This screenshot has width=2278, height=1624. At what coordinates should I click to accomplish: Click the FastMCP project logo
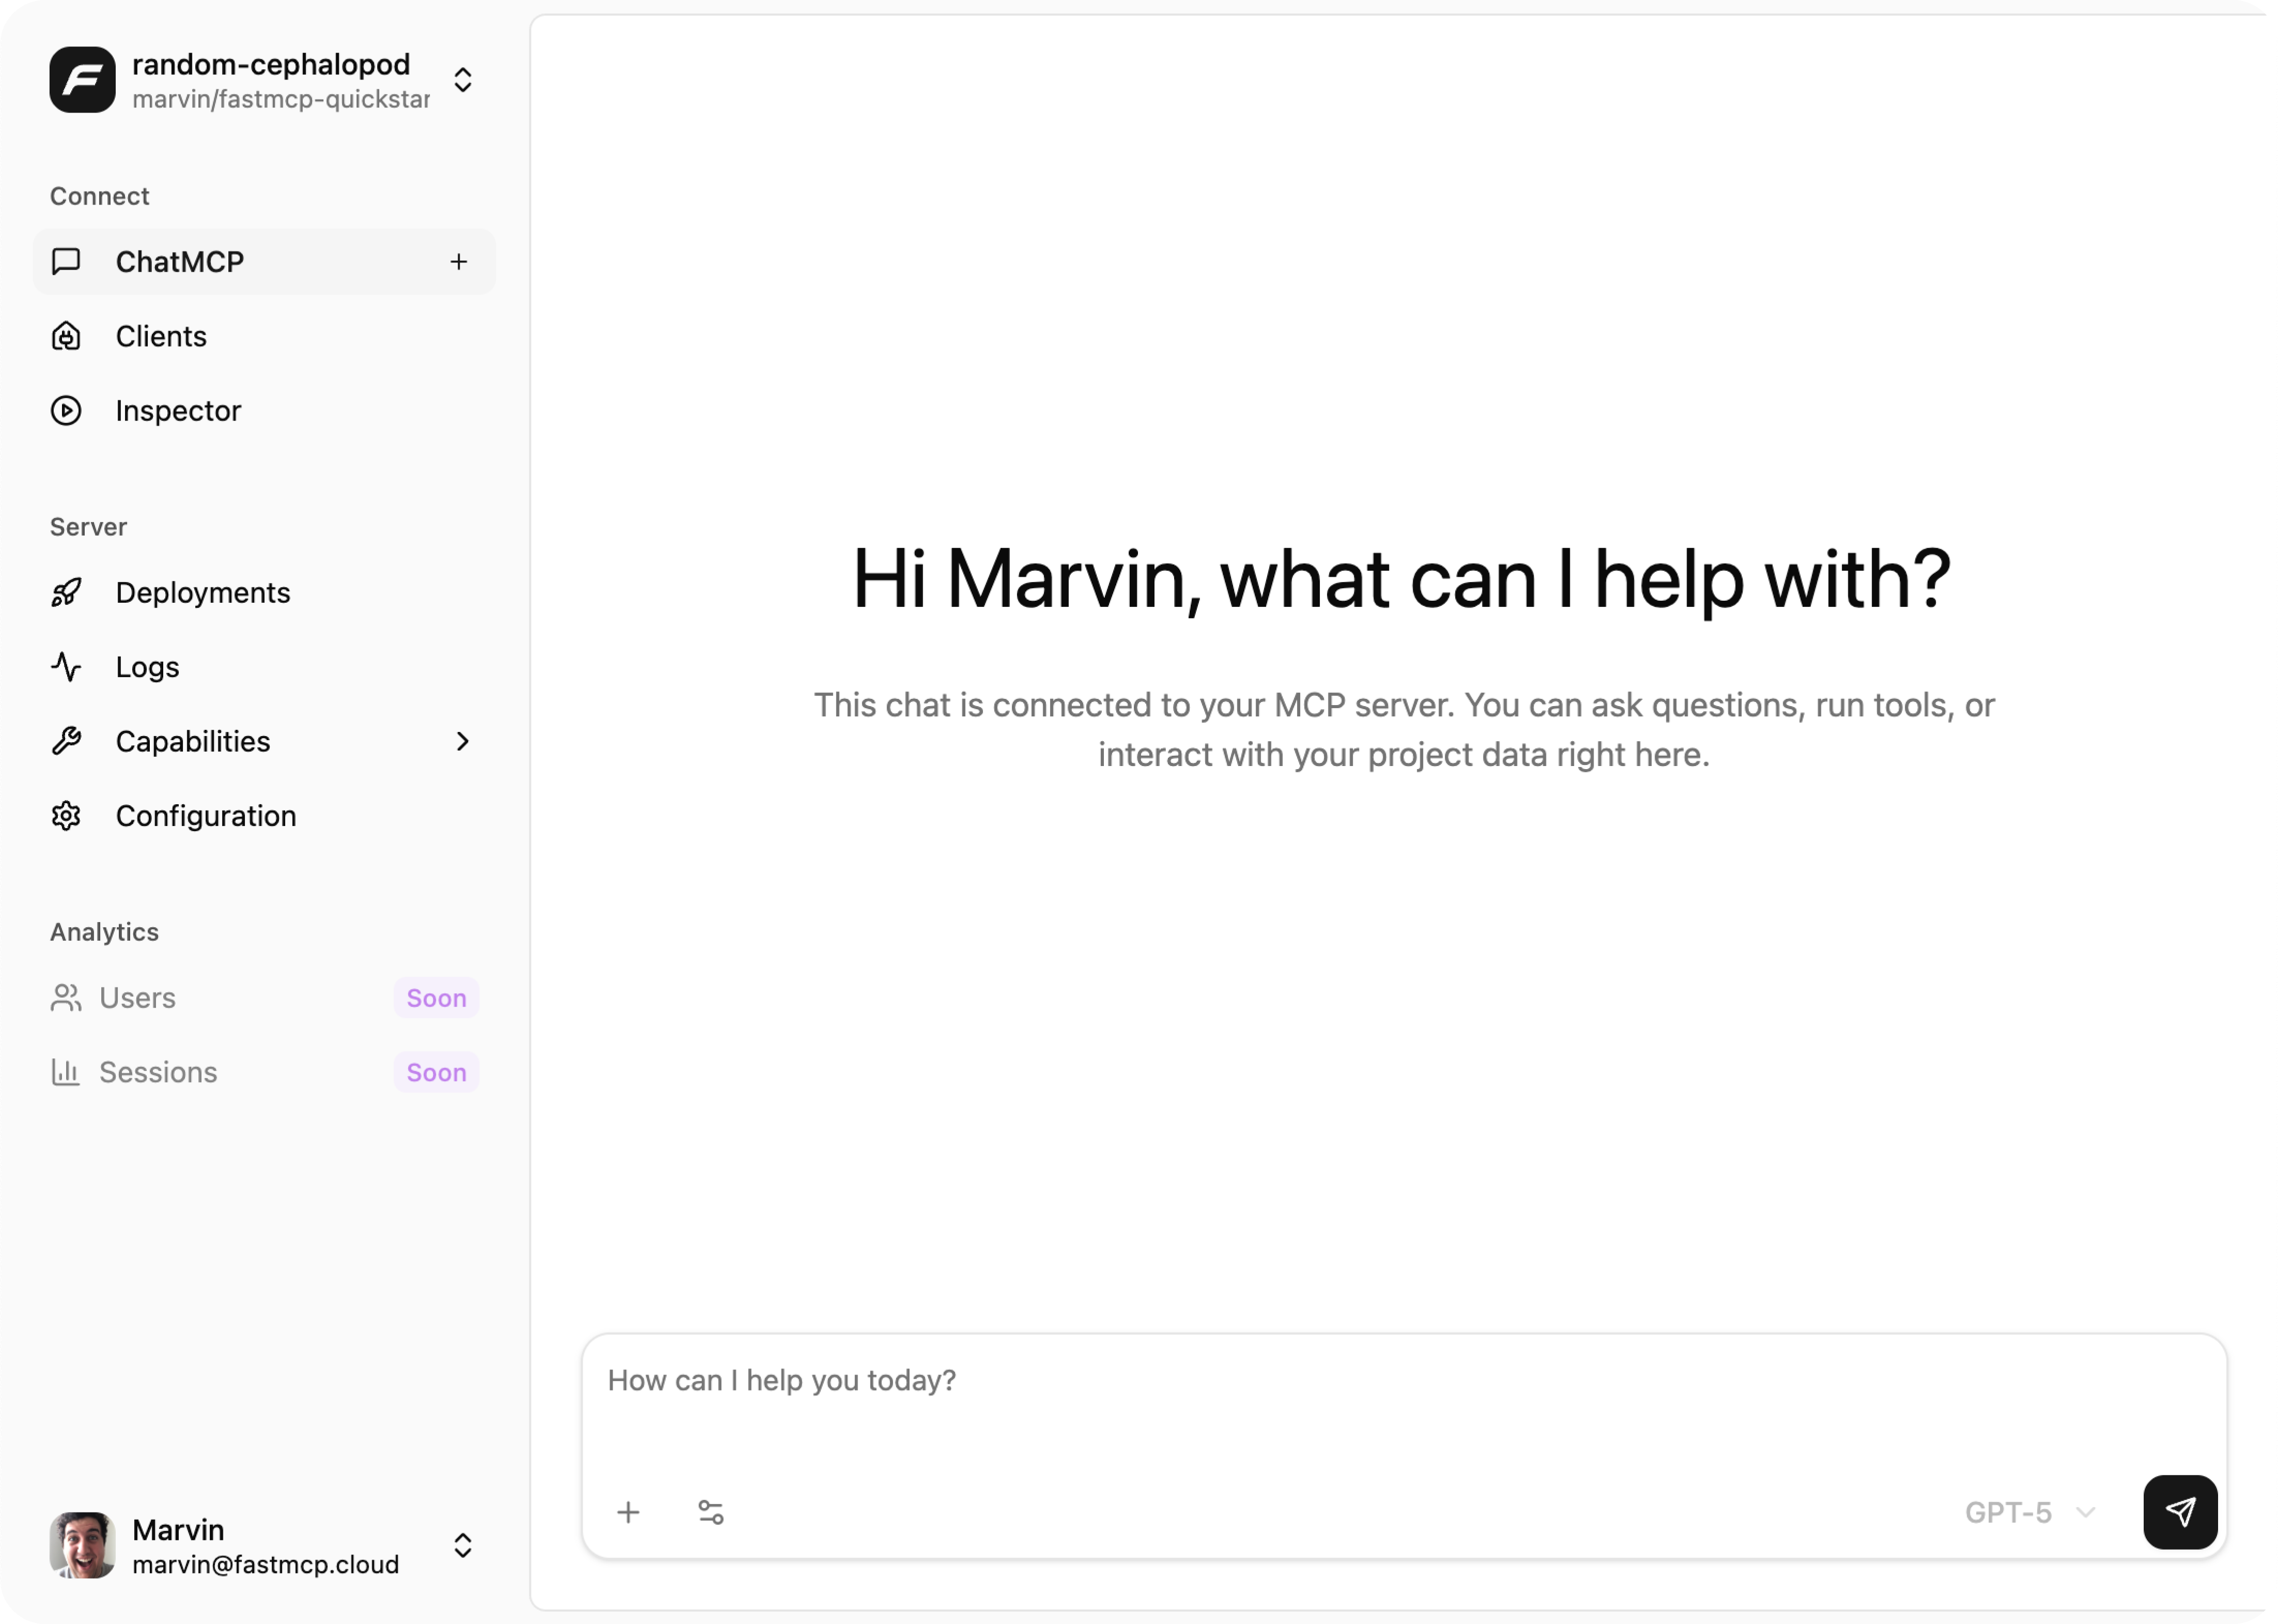82,80
